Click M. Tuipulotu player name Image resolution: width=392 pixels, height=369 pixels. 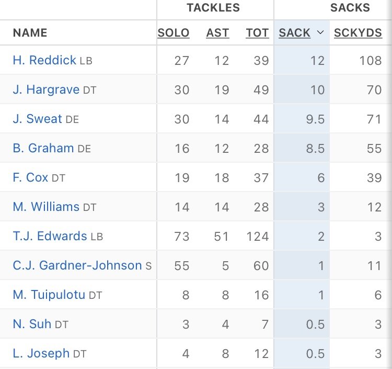click(49, 295)
